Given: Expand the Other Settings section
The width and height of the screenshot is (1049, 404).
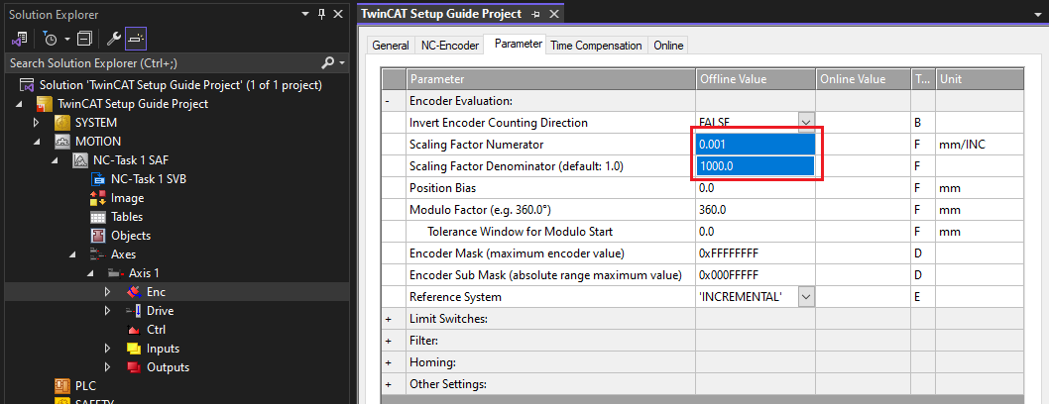Looking at the screenshot, I should coord(388,384).
